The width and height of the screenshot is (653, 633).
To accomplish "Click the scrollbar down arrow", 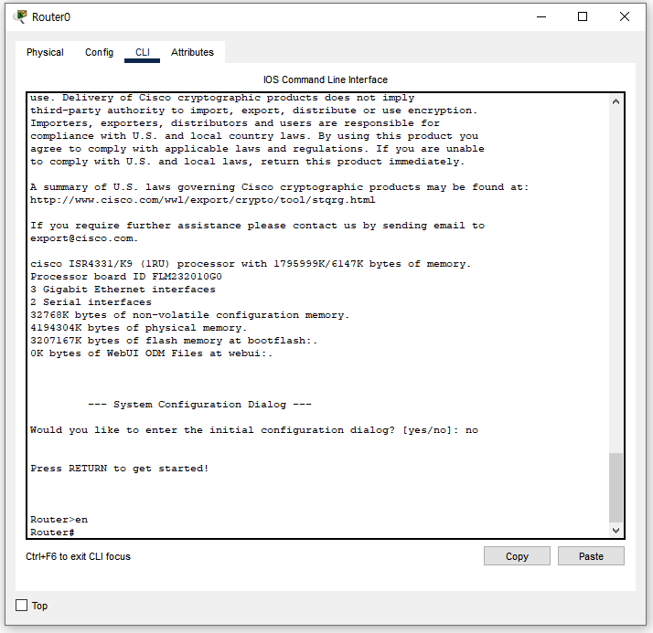I will pos(616,531).
